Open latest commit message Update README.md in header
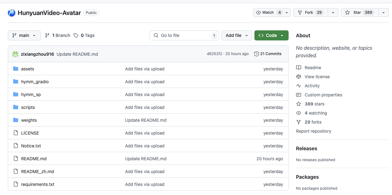 pos(77,54)
